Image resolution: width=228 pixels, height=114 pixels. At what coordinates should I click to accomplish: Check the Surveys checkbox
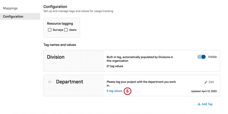(50, 30)
